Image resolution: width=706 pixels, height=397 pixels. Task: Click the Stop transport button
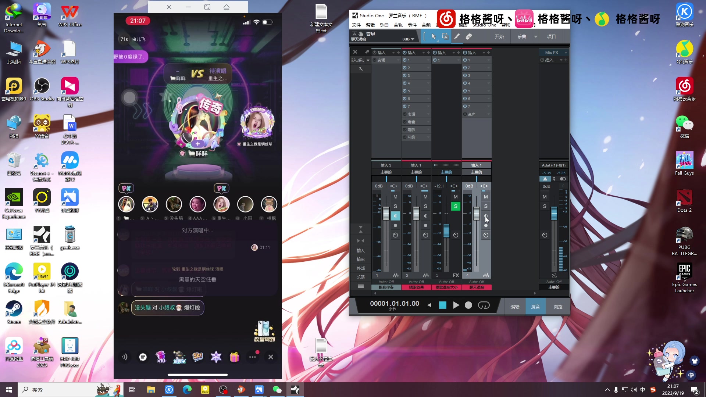click(x=443, y=305)
